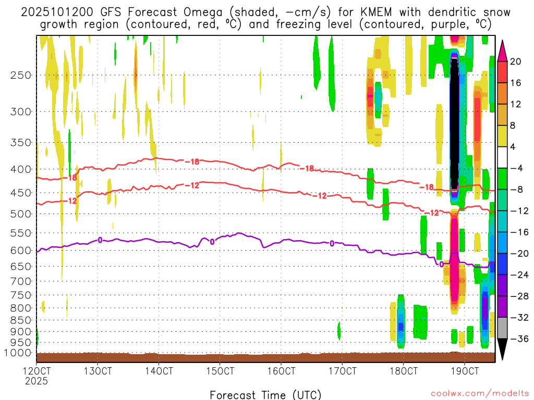This screenshot has height=400, width=534.
Task: Click the brown ground surface band
Action: click(x=265, y=357)
